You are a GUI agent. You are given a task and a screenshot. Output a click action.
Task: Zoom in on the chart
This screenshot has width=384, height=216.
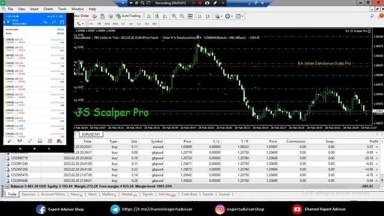coord(174,16)
